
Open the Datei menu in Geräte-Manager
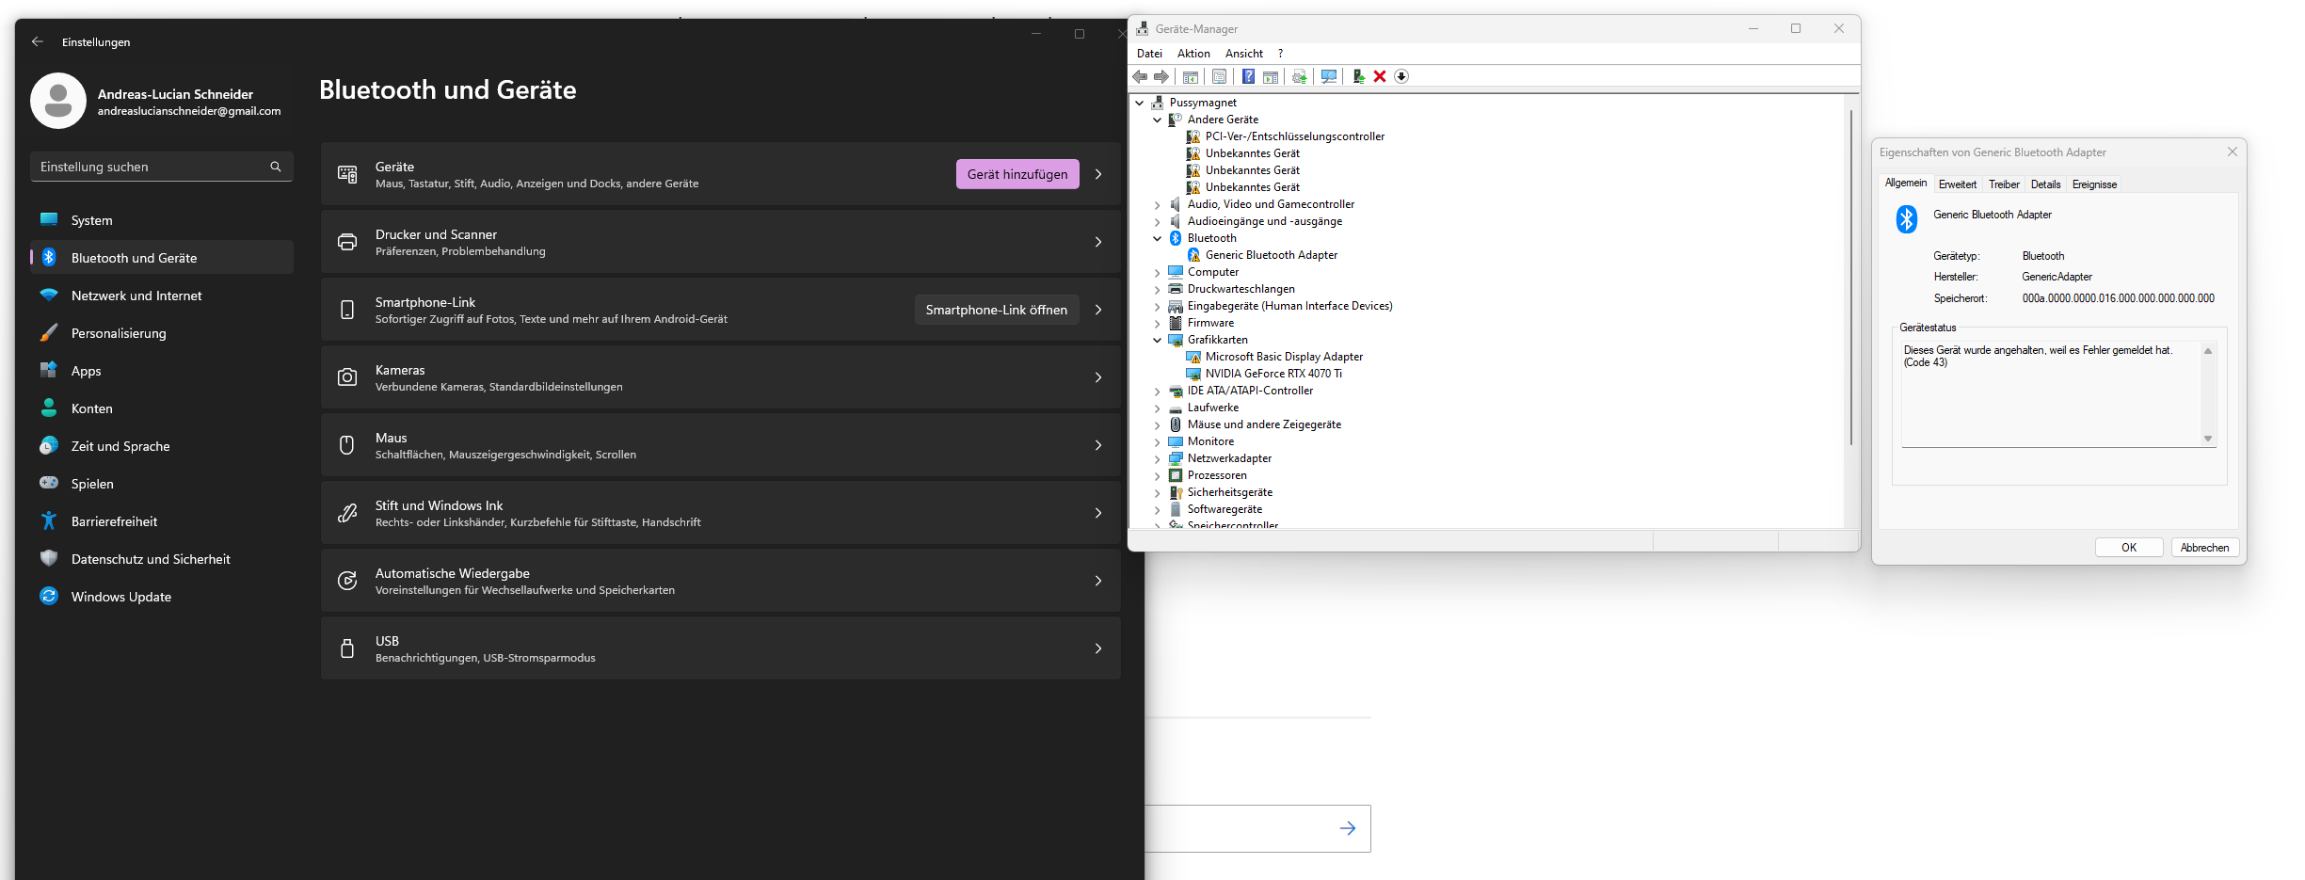(x=1149, y=54)
